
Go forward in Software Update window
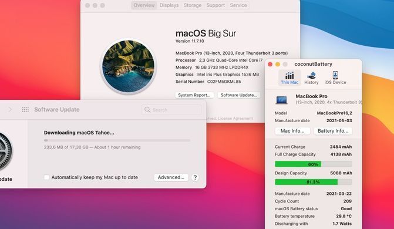tap(11, 109)
